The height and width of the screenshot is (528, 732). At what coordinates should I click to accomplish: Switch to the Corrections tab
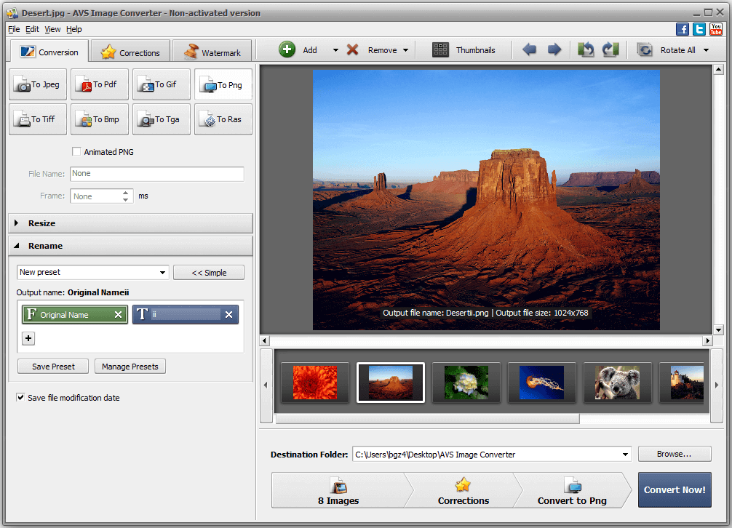click(130, 52)
